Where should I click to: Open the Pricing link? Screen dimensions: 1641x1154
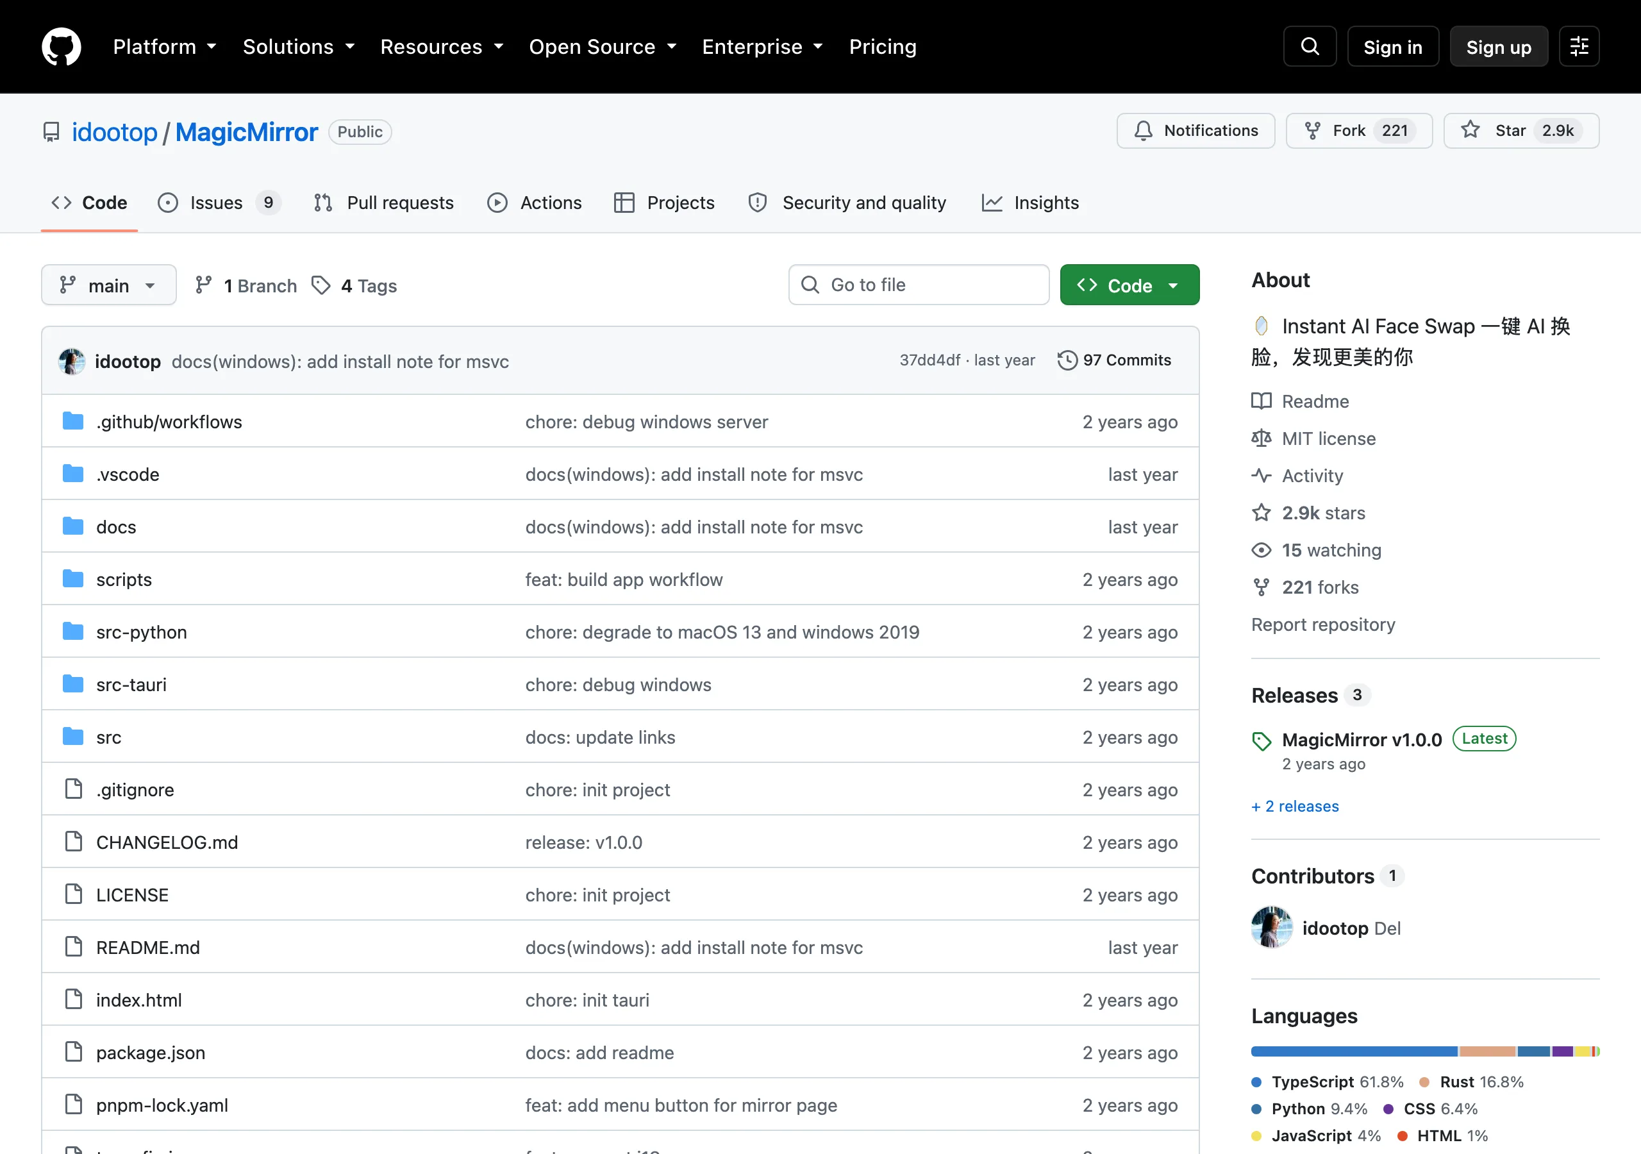[x=883, y=46]
